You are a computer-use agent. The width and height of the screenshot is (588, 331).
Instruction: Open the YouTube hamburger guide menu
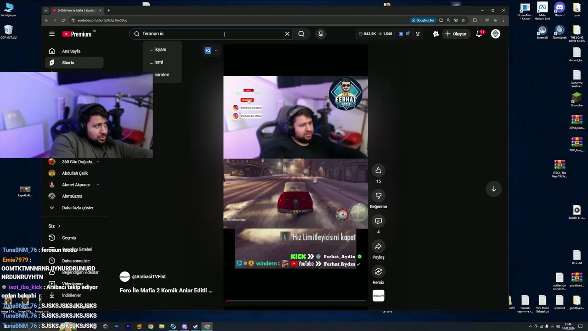tap(52, 34)
